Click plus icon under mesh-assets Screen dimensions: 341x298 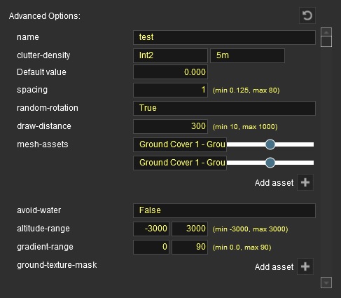(x=305, y=182)
